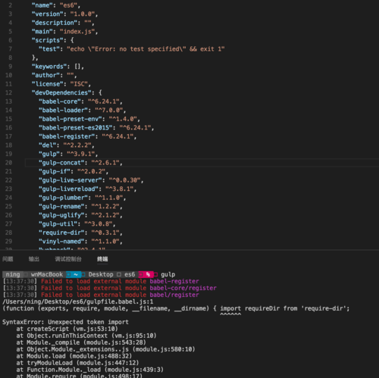Click the gulp command in terminal prompt
379x378 pixels.
[168, 274]
